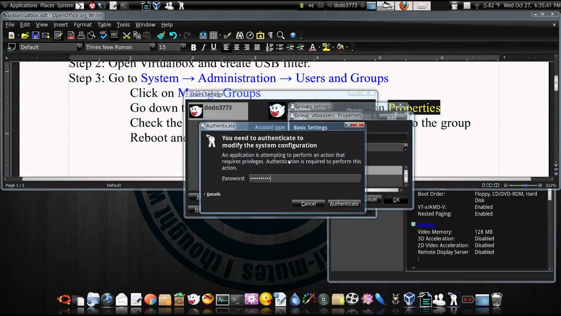
Task: Open a file with the folder icon
Action: pos(25,35)
